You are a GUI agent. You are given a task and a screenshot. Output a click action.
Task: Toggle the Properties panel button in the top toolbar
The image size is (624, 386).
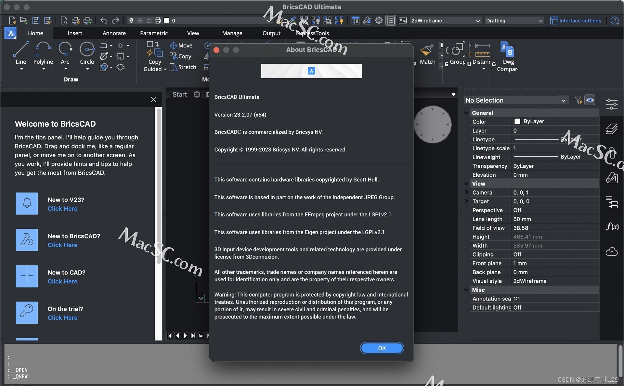click(391, 20)
